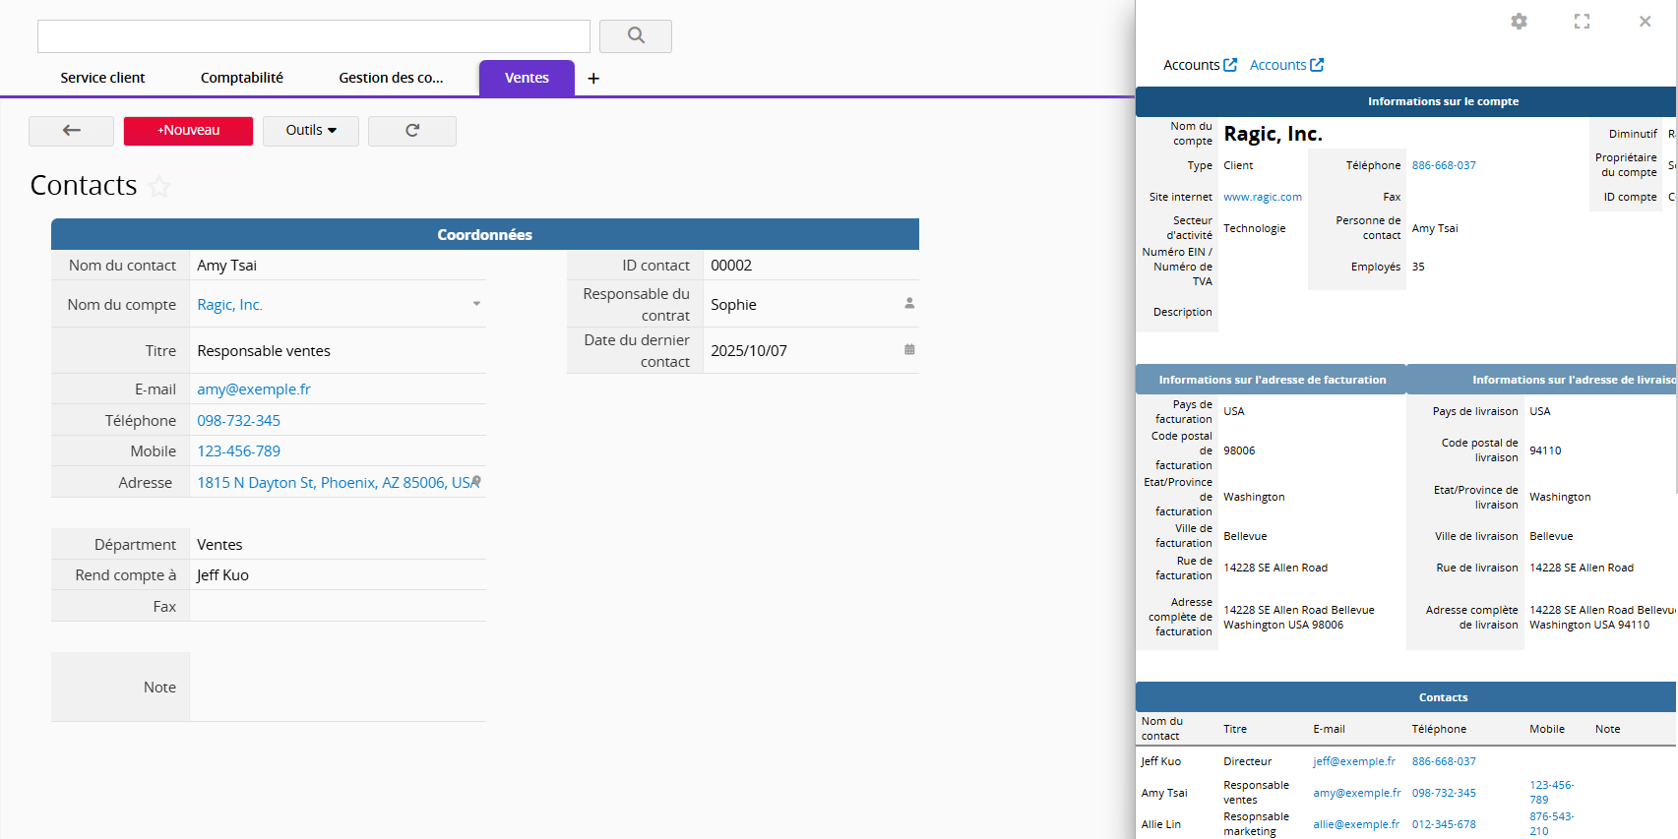This screenshot has height=839, width=1678.
Task: Open the www.ragic.com website link
Action: [x=1262, y=197]
